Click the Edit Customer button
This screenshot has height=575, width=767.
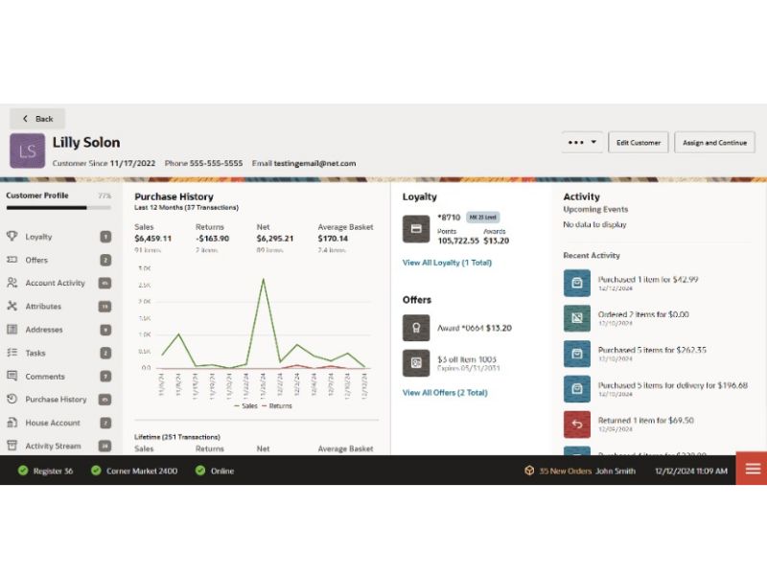[x=638, y=143]
